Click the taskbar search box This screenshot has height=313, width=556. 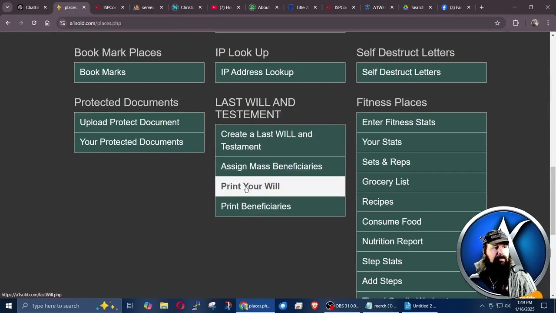click(x=69, y=306)
